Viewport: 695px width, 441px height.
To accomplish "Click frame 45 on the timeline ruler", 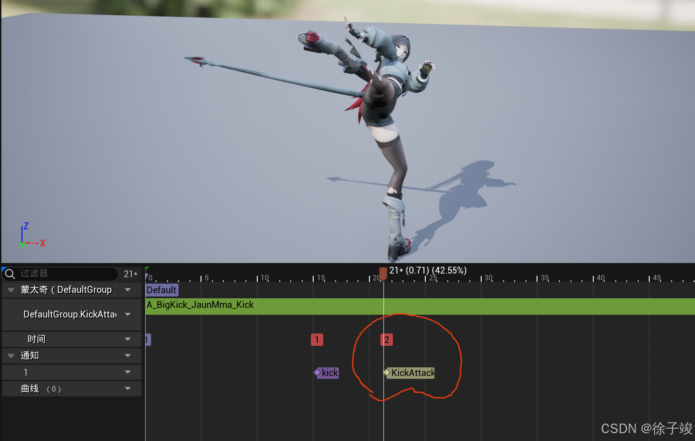I will pyautogui.click(x=657, y=278).
